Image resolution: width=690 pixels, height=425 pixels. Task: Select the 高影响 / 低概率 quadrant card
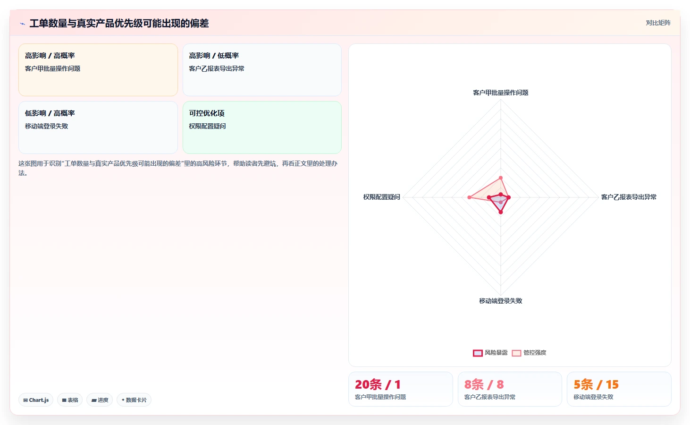click(262, 70)
